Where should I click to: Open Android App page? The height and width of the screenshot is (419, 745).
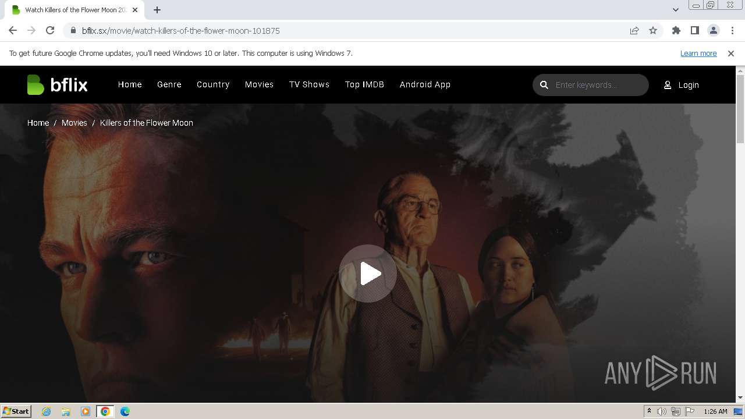[x=425, y=84]
